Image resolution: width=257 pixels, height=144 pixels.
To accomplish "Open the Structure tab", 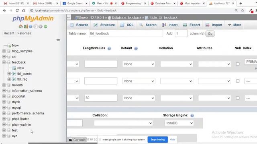I will pyautogui.click(x=104, y=25).
